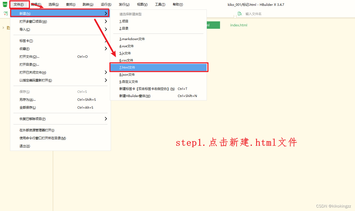355x211 pixels.
Task: Expand the 打开多窗口项目 submenu arrow
Action: point(106,21)
